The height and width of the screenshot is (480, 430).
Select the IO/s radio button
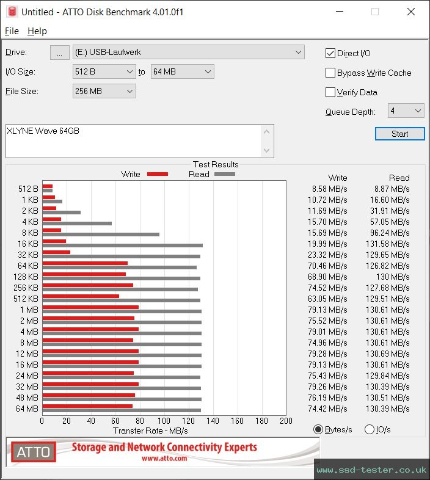coord(370,429)
